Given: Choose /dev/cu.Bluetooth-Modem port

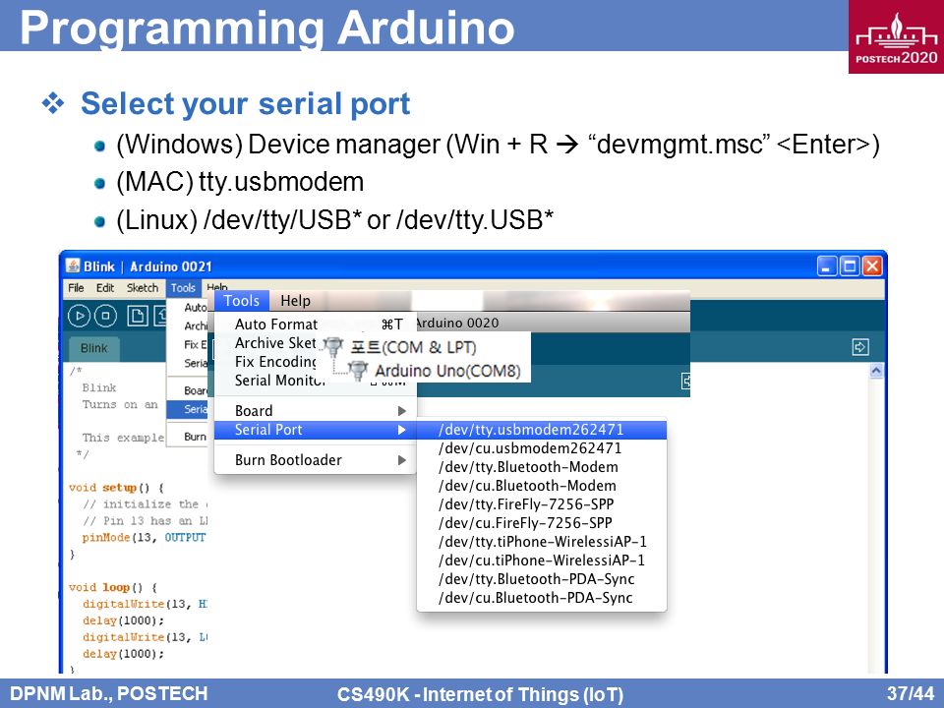Looking at the screenshot, I should pos(542,486).
